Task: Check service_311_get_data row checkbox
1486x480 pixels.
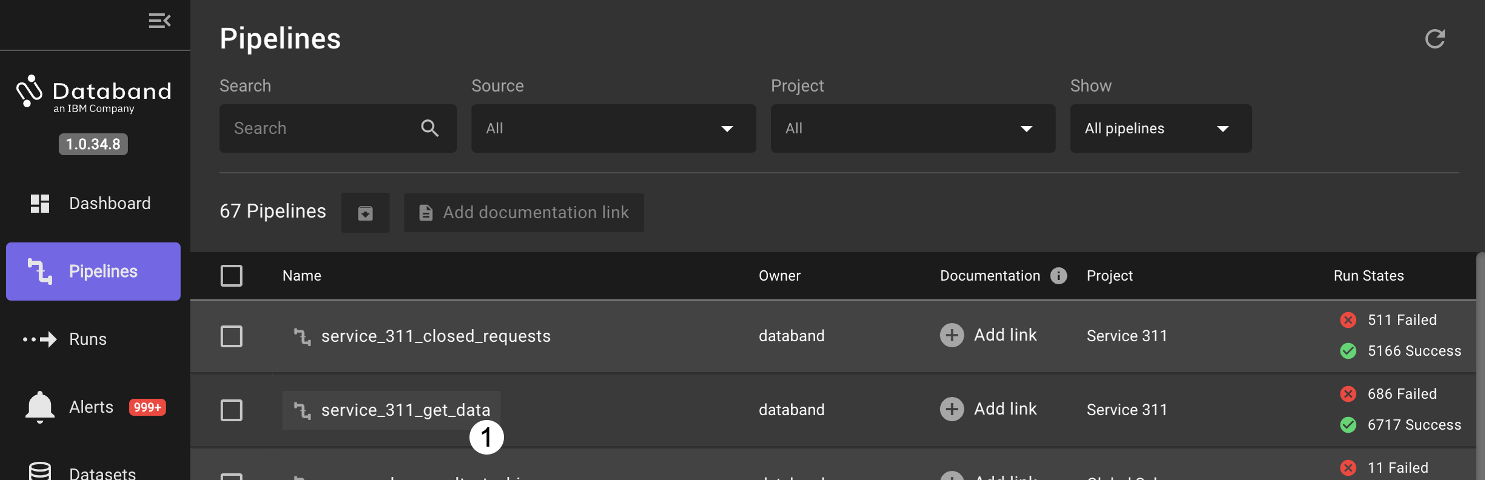Action: click(x=231, y=410)
